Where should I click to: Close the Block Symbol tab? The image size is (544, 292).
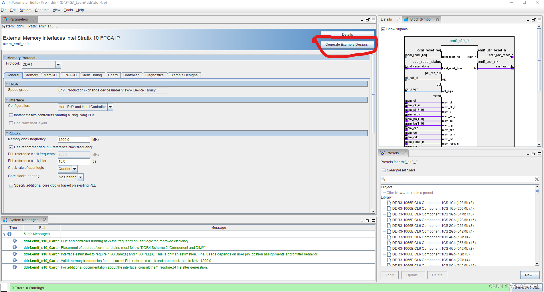pos(437,19)
